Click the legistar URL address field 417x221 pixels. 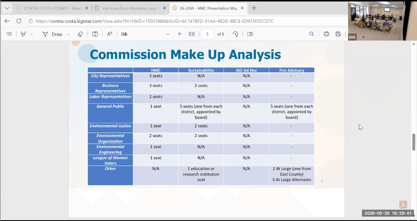click(155, 21)
